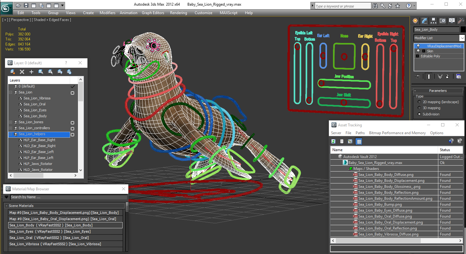Toggle the Sea_Lion layer checkbox

click(72, 93)
